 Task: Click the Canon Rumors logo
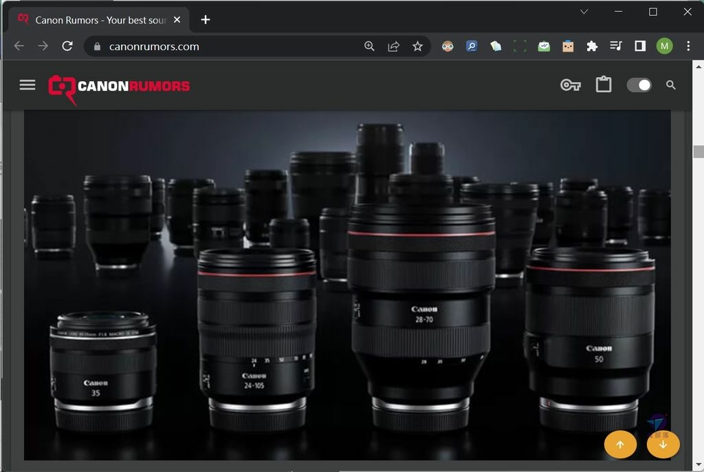119,89
